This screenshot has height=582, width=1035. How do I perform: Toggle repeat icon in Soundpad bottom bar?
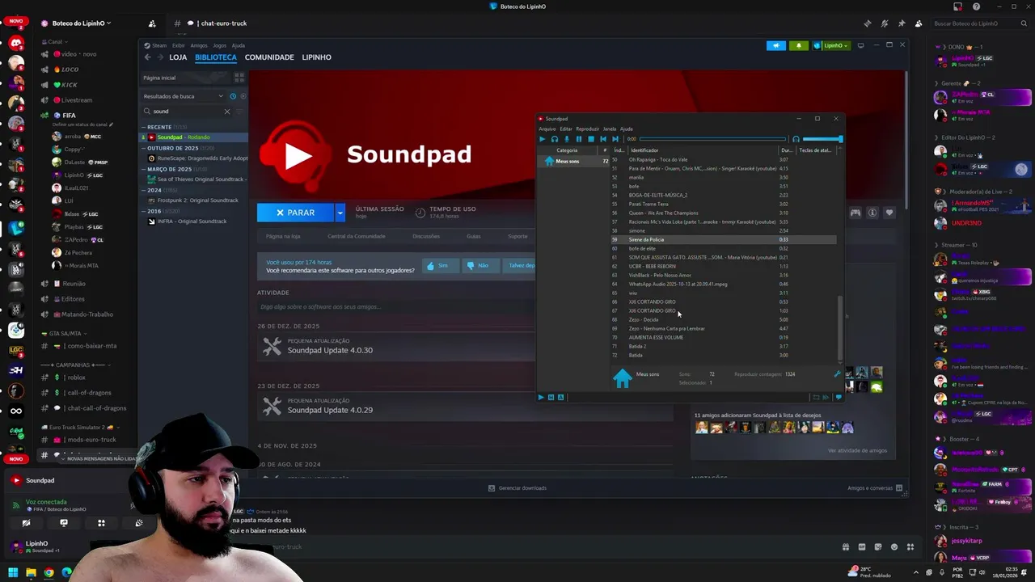click(816, 397)
